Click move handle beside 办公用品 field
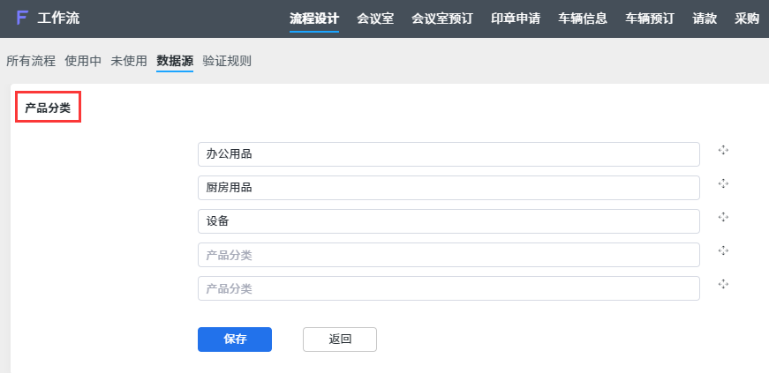The height and width of the screenshot is (373, 769). click(723, 150)
